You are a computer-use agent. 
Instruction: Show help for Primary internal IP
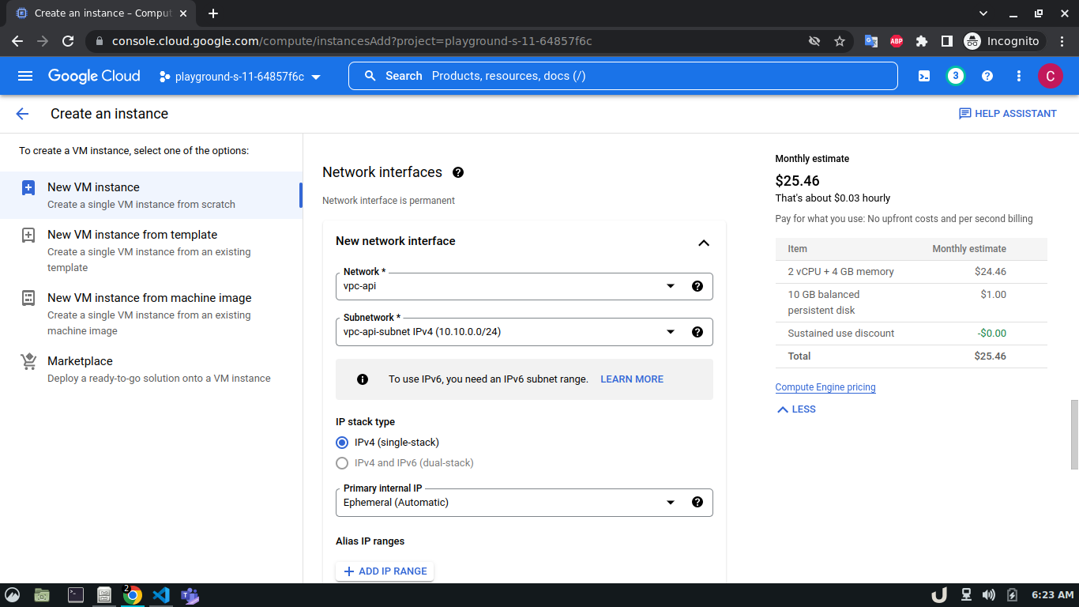point(697,502)
